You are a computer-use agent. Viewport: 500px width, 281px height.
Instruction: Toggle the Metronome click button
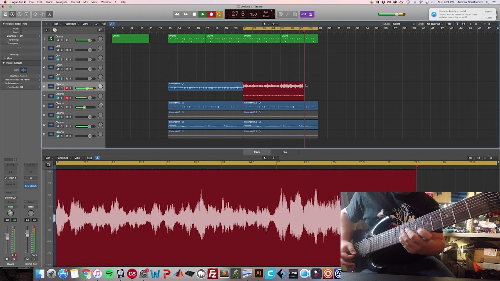[x=311, y=14]
